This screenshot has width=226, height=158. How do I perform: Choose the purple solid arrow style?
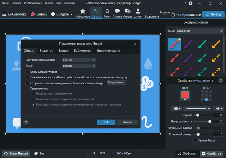coord(188,44)
